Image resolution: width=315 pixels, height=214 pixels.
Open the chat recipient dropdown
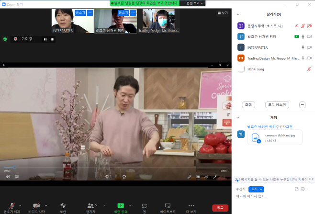(256, 189)
